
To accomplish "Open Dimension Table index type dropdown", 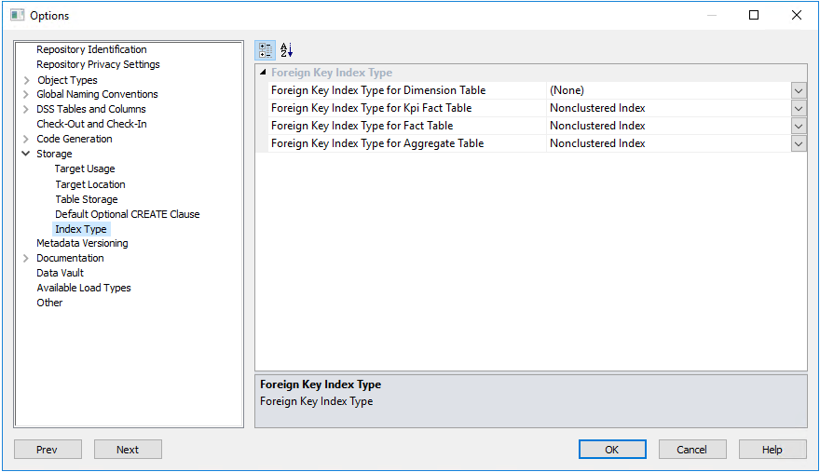I will (799, 90).
